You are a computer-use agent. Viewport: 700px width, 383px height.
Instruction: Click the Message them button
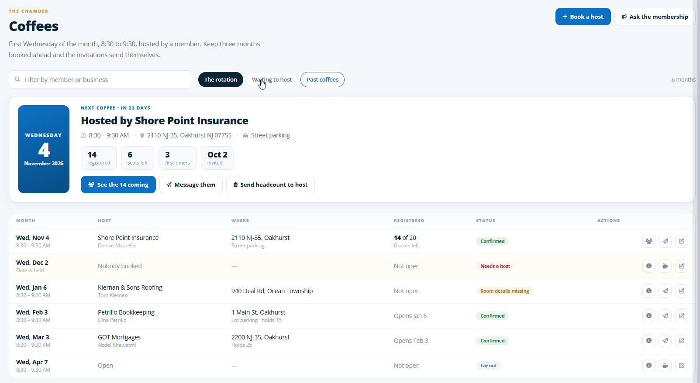click(191, 185)
